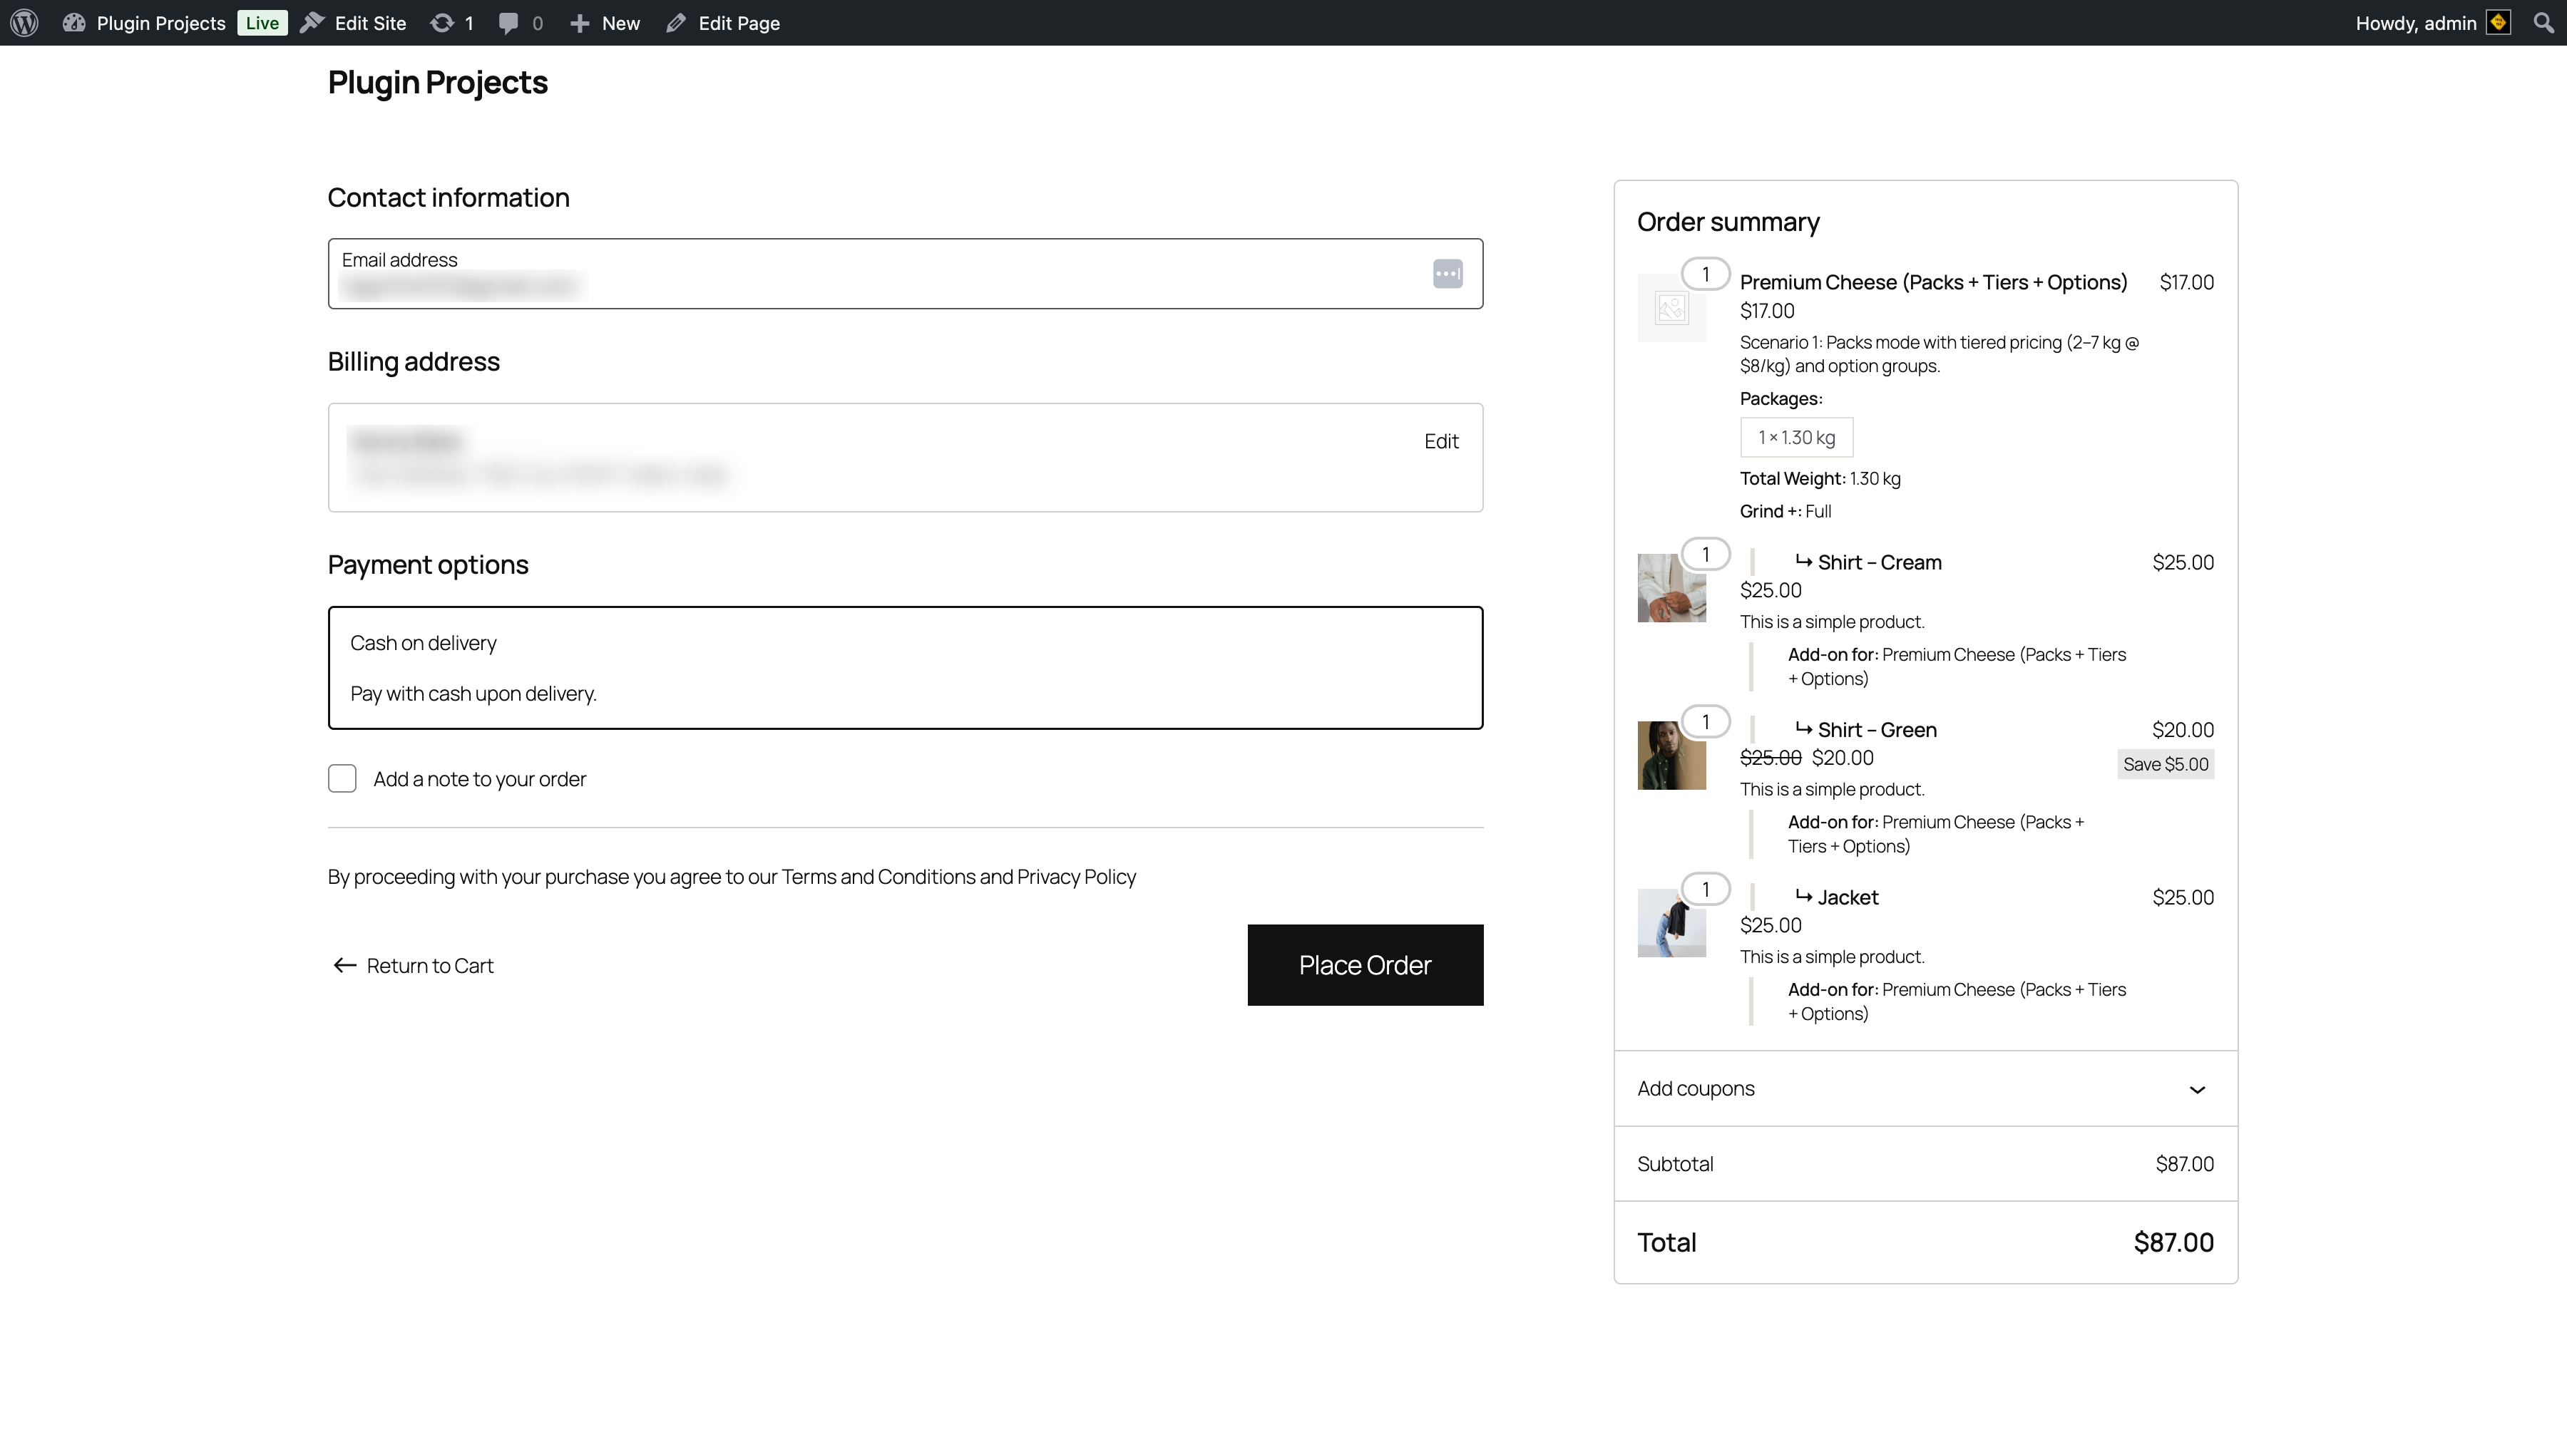
Task: Click Edit beside the billing address
Action: (x=1441, y=441)
